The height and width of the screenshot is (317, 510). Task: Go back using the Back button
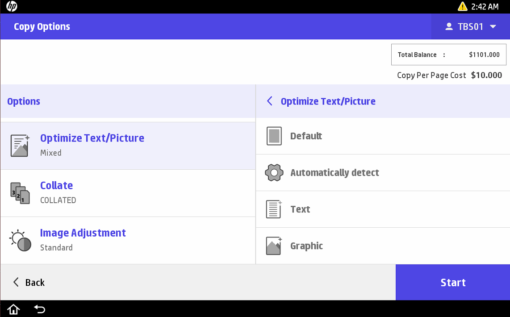click(x=29, y=282)
